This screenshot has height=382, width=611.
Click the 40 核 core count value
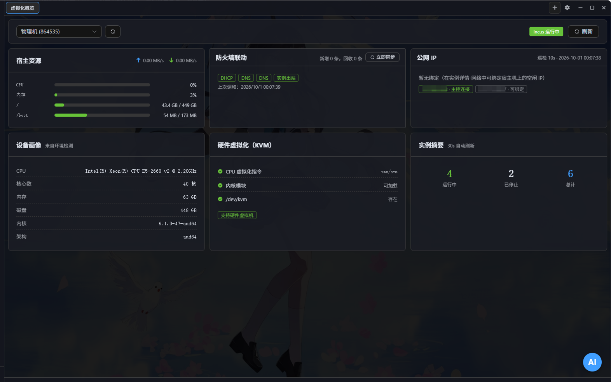[x=190, y=184]
